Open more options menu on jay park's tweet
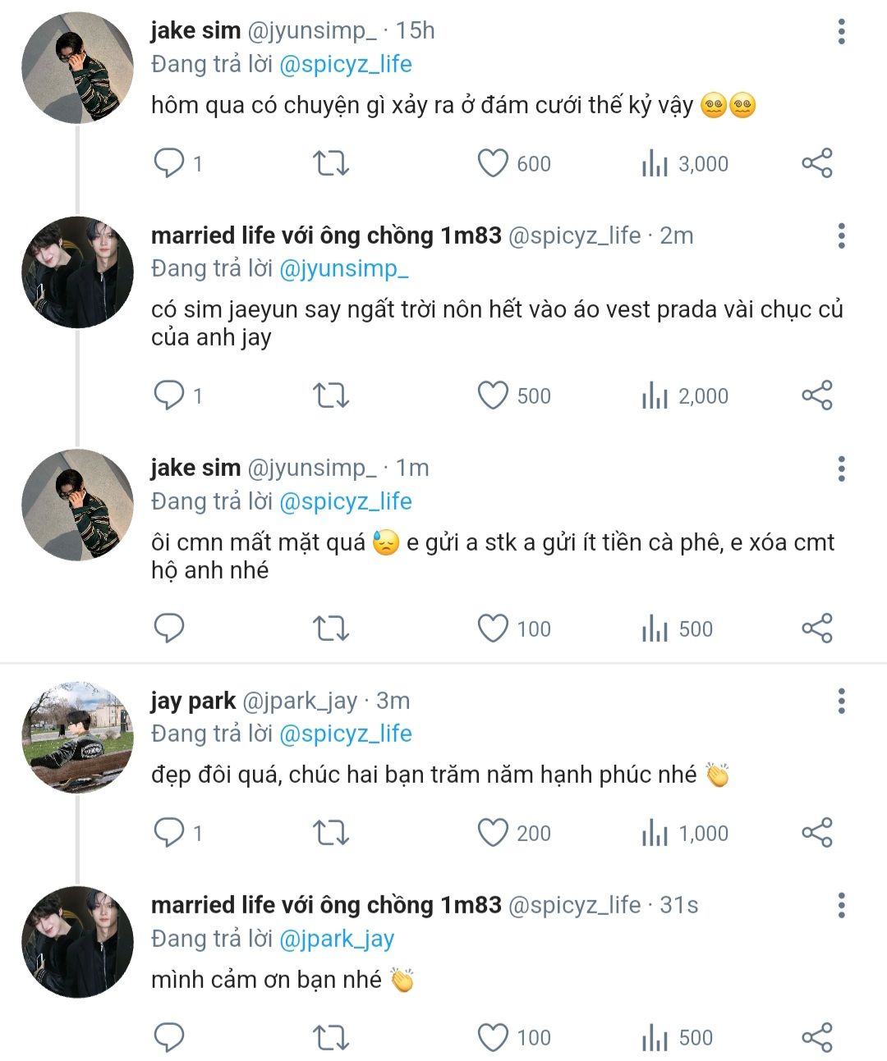 tap(841, 702)
